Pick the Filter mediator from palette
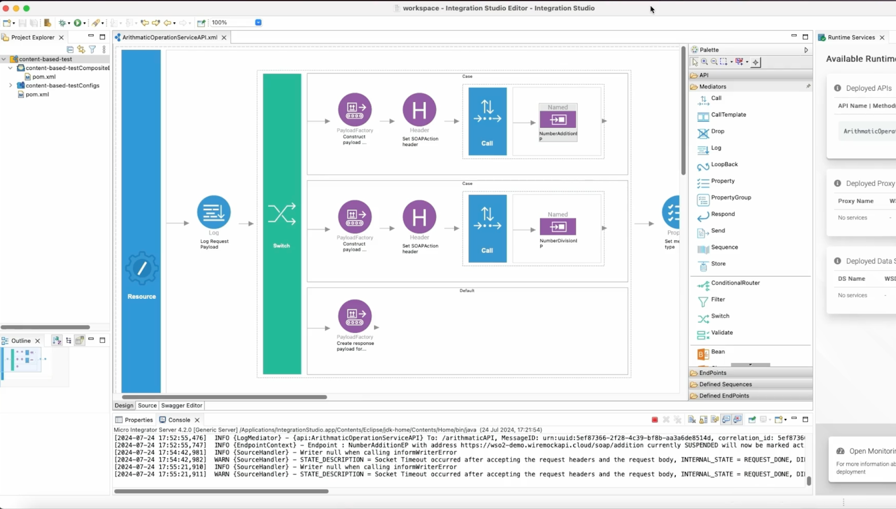This screenshot has height=509, width=896. tap(711, 300)
